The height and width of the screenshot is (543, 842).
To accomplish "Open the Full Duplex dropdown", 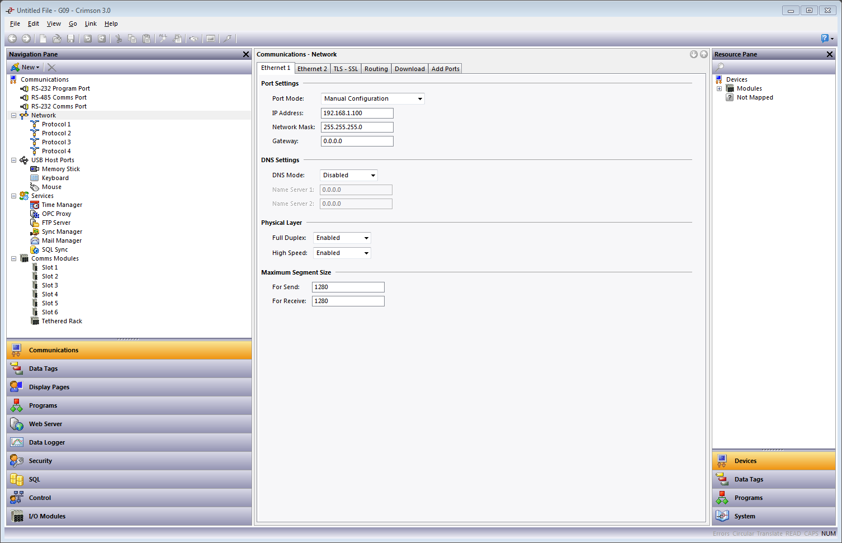I will coord(366,238).
